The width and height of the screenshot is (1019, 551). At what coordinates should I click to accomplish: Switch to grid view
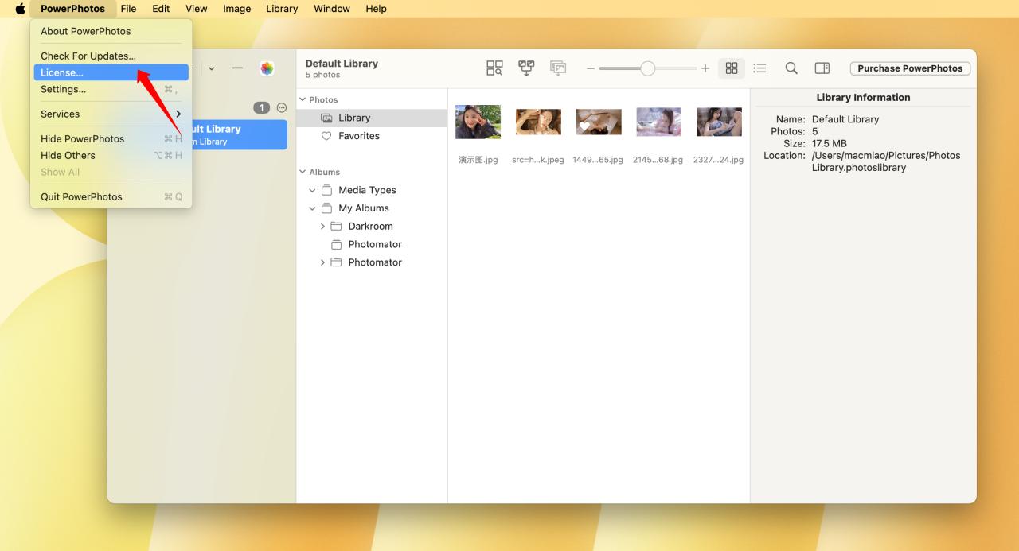pos(732,68)
